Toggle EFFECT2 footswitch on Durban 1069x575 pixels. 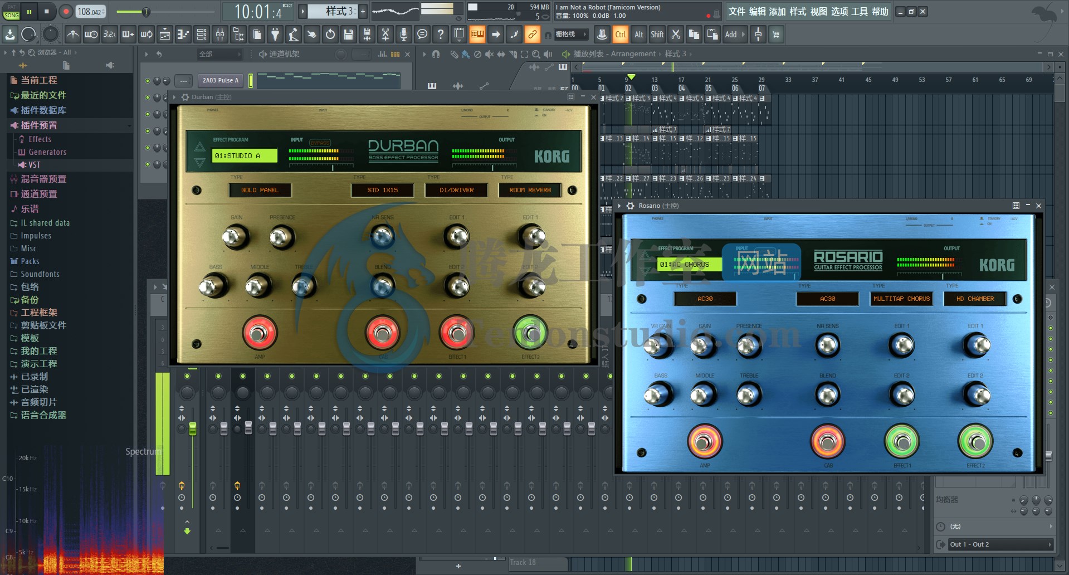530,333
